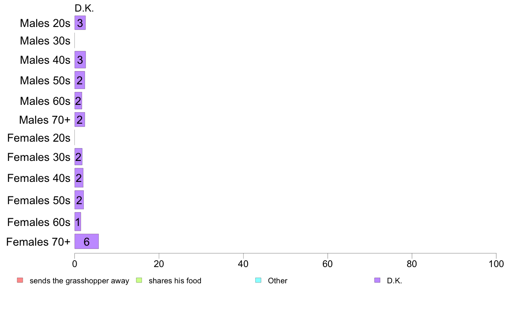Select the Males 40s bar showing 3

point(80,59)
